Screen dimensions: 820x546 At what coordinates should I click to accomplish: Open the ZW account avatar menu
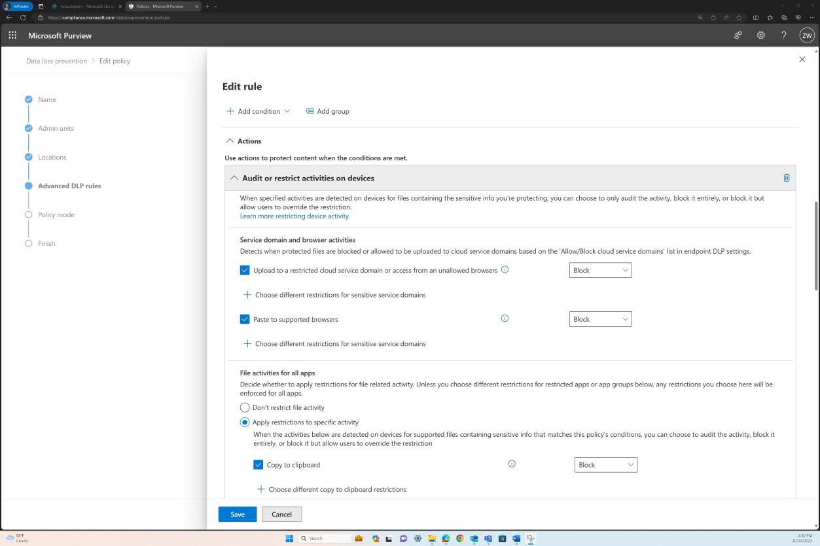[x=806, y=35]
